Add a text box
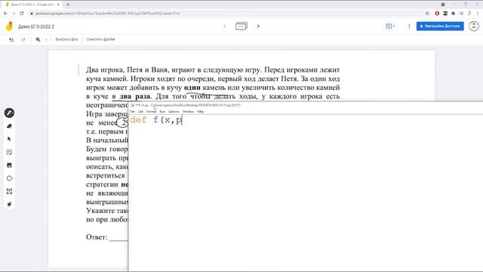 tap(9, 191)
